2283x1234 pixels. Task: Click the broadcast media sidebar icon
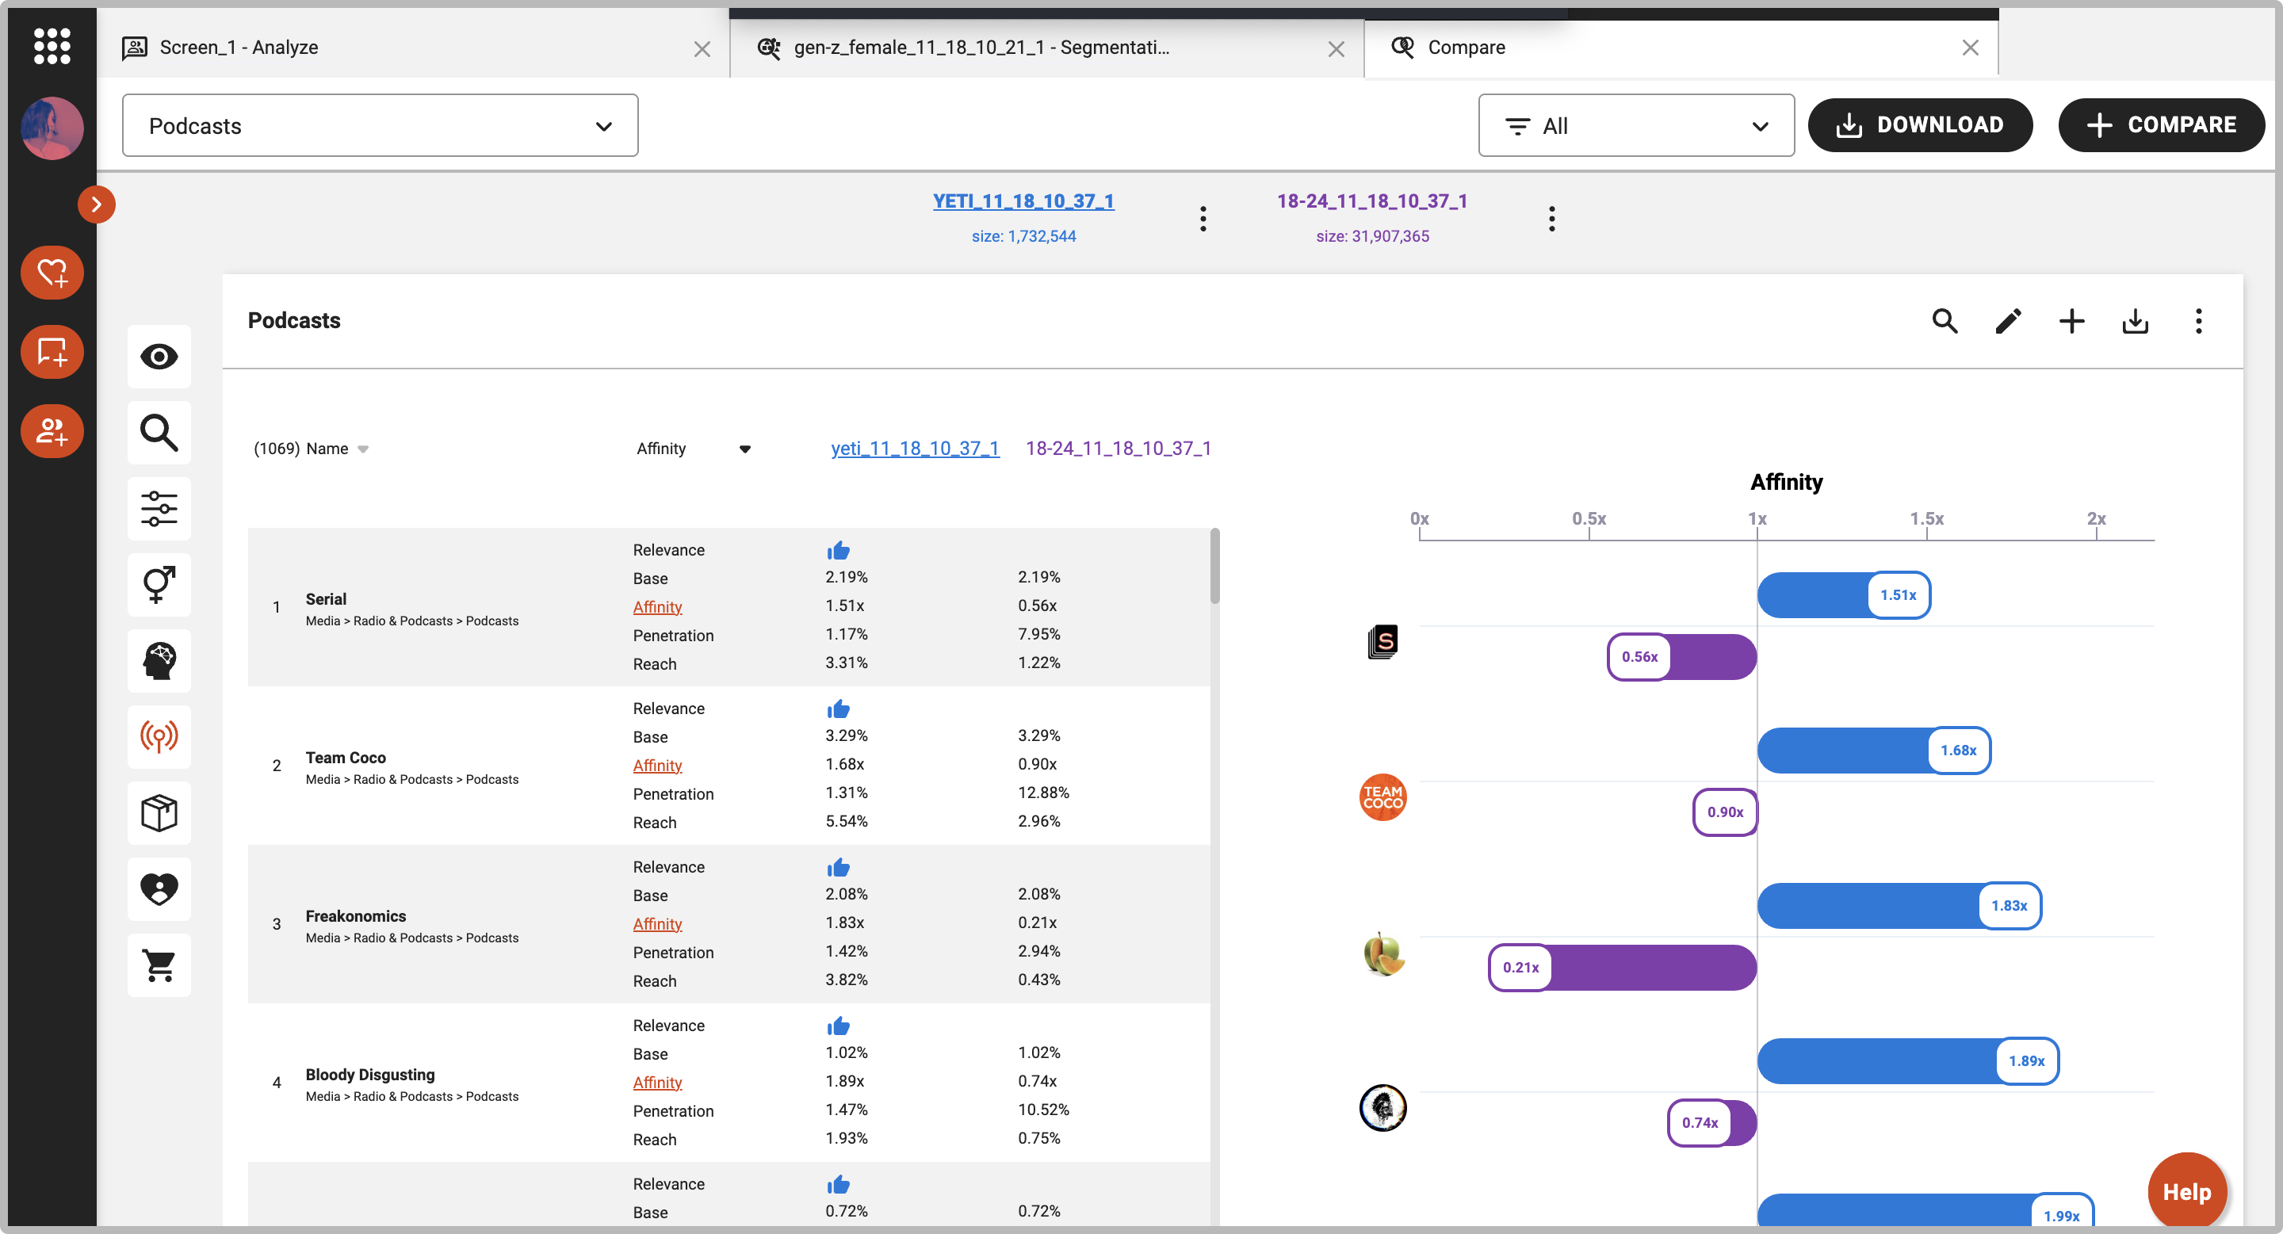[x=159, y=736]
